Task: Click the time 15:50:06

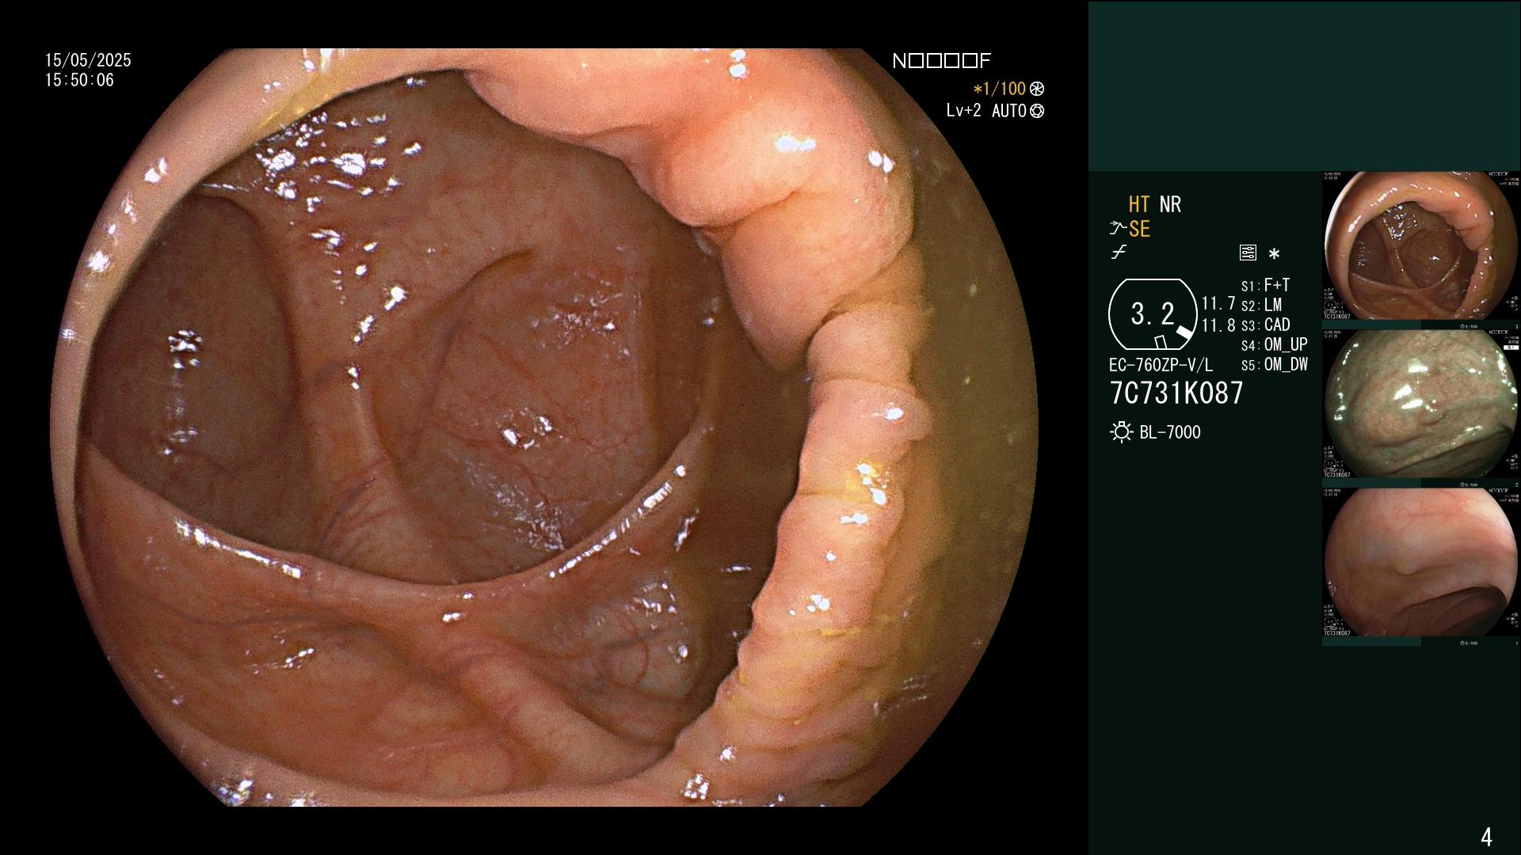Action: click(x=79, y=80)
